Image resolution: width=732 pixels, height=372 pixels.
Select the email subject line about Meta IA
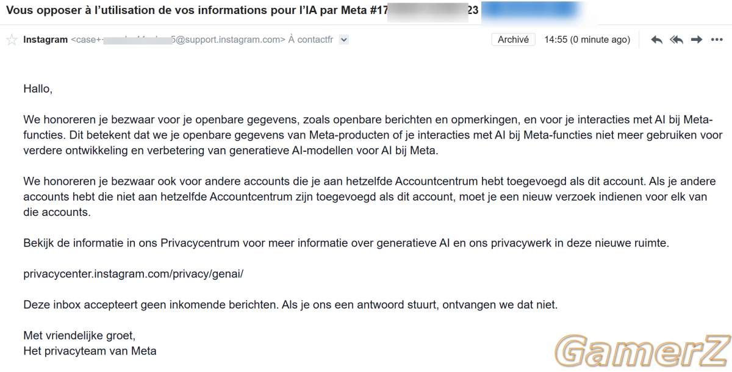pos(242,11)
